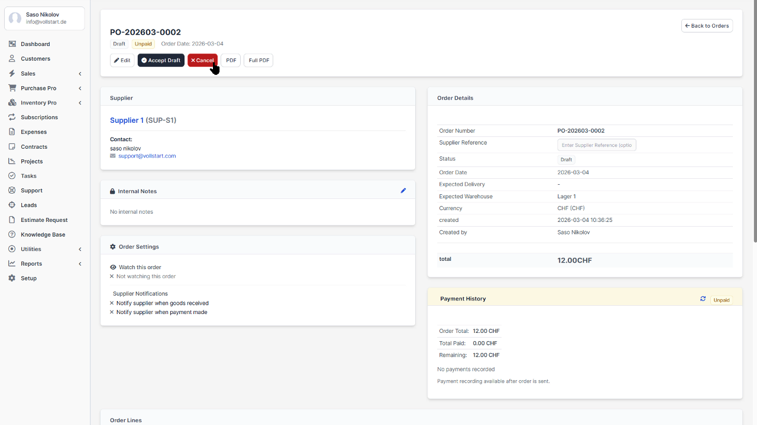
Task: Generate the Full PDF
Action: click(258, 60)
